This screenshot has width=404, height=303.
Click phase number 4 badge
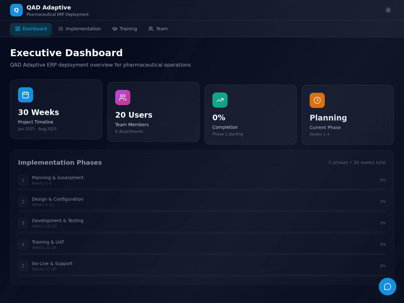tap(23, 245)
